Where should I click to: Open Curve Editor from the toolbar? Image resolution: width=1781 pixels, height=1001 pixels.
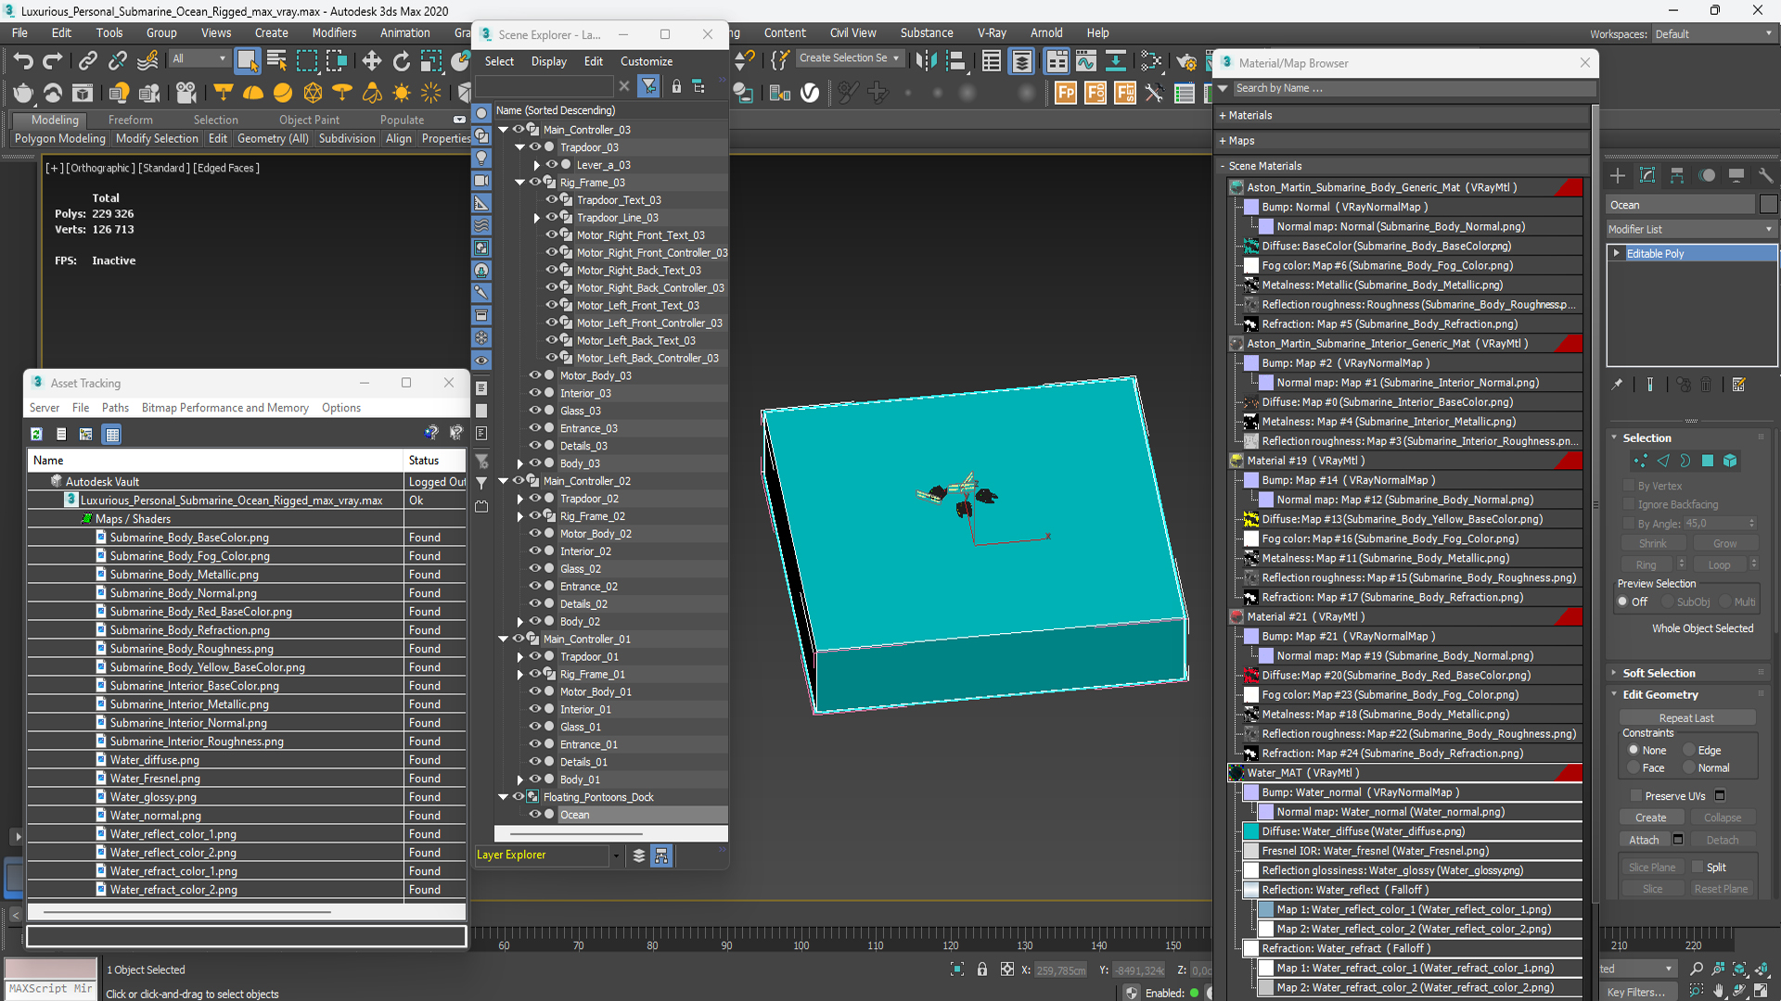click(1086, 61)
